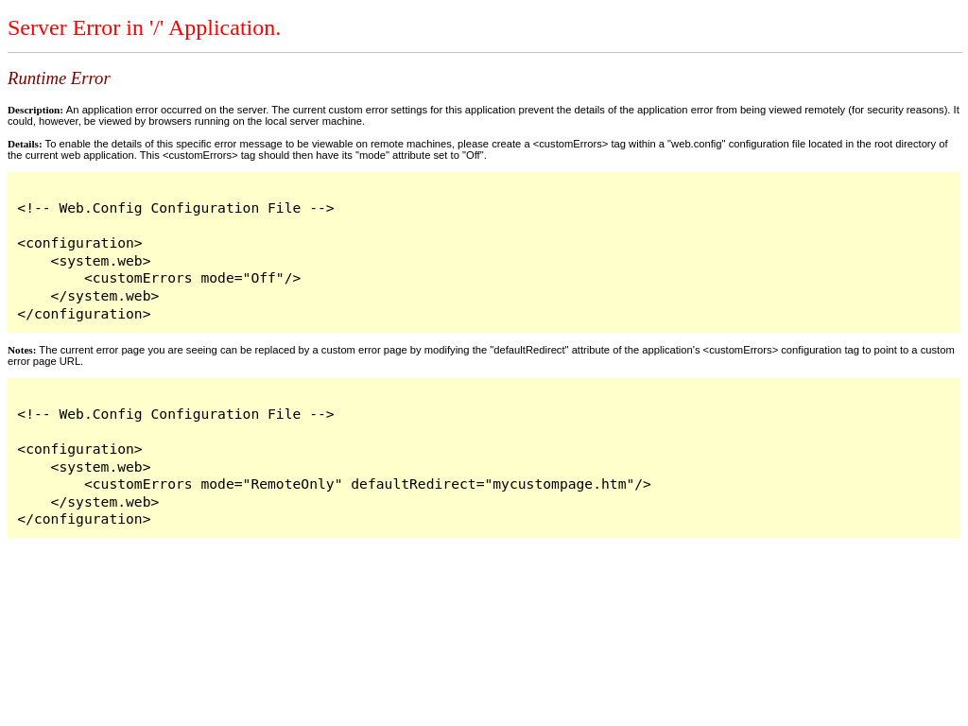Click the bold "Details:" label
This screenshot has width=968, height=726.
pyautogui.click(x=25, y=144)
